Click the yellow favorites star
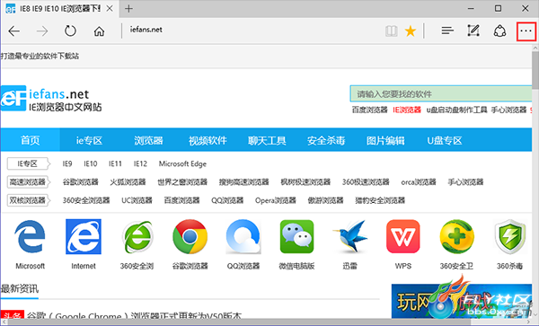539x326 pixels. click(411, 31)
